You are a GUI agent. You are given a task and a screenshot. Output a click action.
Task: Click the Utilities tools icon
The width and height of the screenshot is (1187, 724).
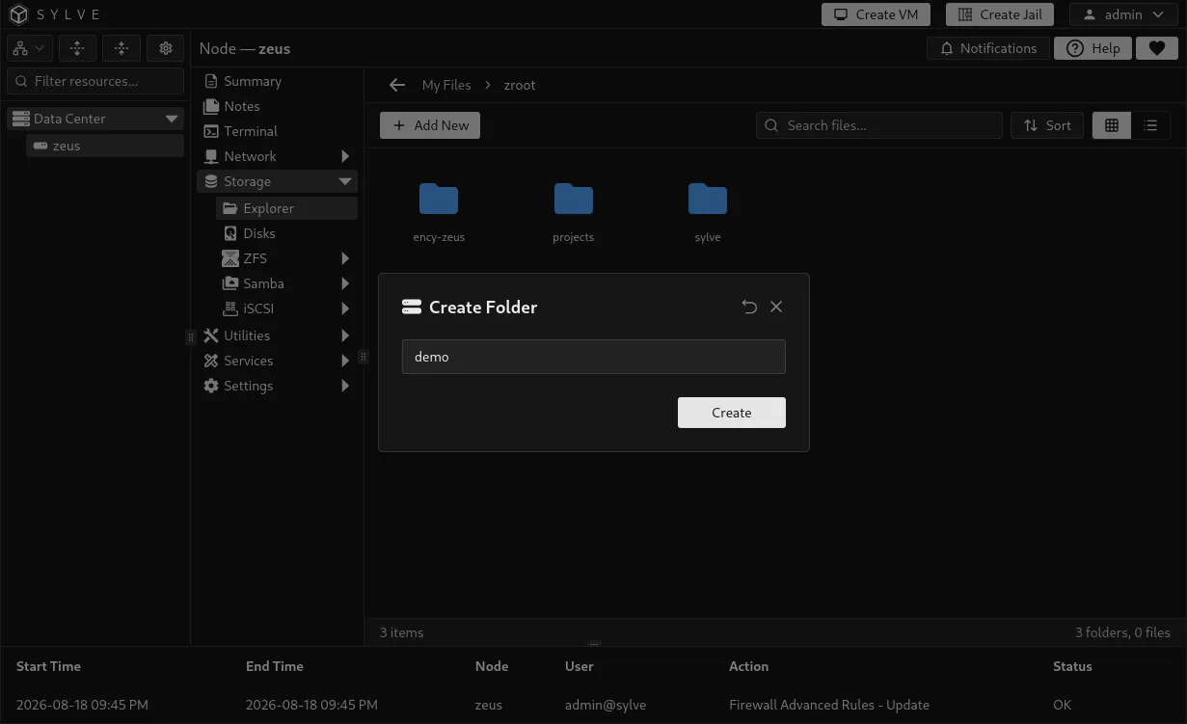211,335
